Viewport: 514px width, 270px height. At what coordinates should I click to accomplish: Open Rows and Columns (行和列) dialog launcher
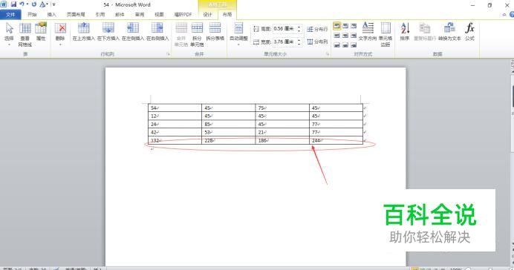point(168,54)
